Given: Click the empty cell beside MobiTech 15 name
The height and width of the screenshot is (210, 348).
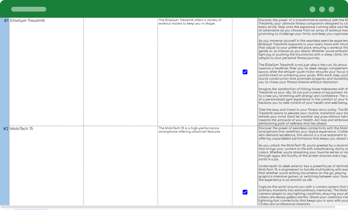Looking at the screenshot, I should pyautogui.click(x=121, y=165).
